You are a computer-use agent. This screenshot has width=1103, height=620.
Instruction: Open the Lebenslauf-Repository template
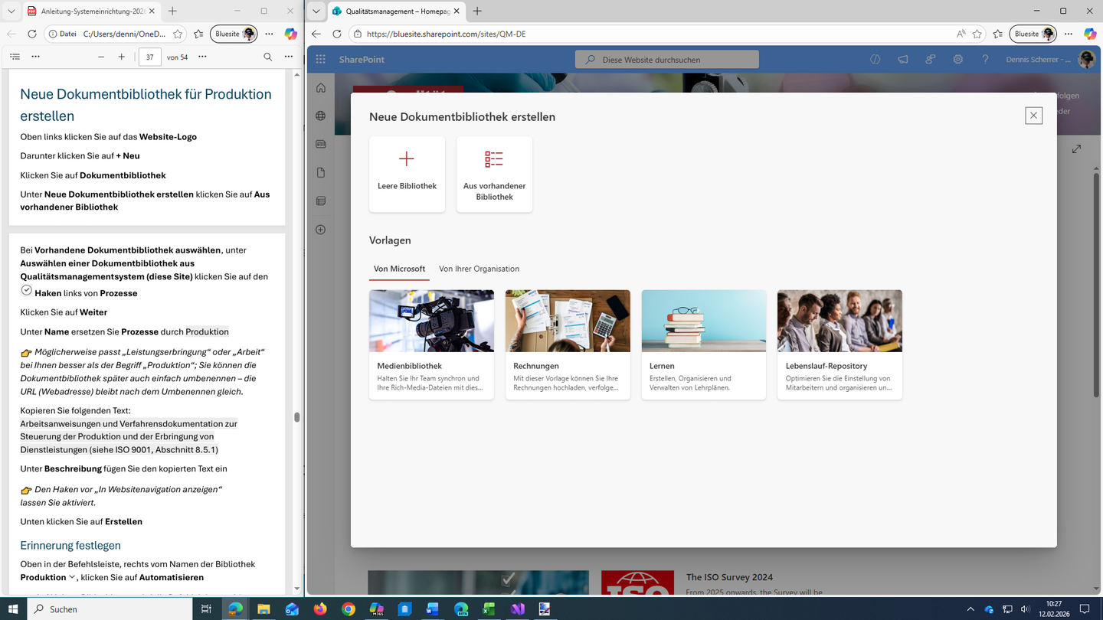pos(840,344)
